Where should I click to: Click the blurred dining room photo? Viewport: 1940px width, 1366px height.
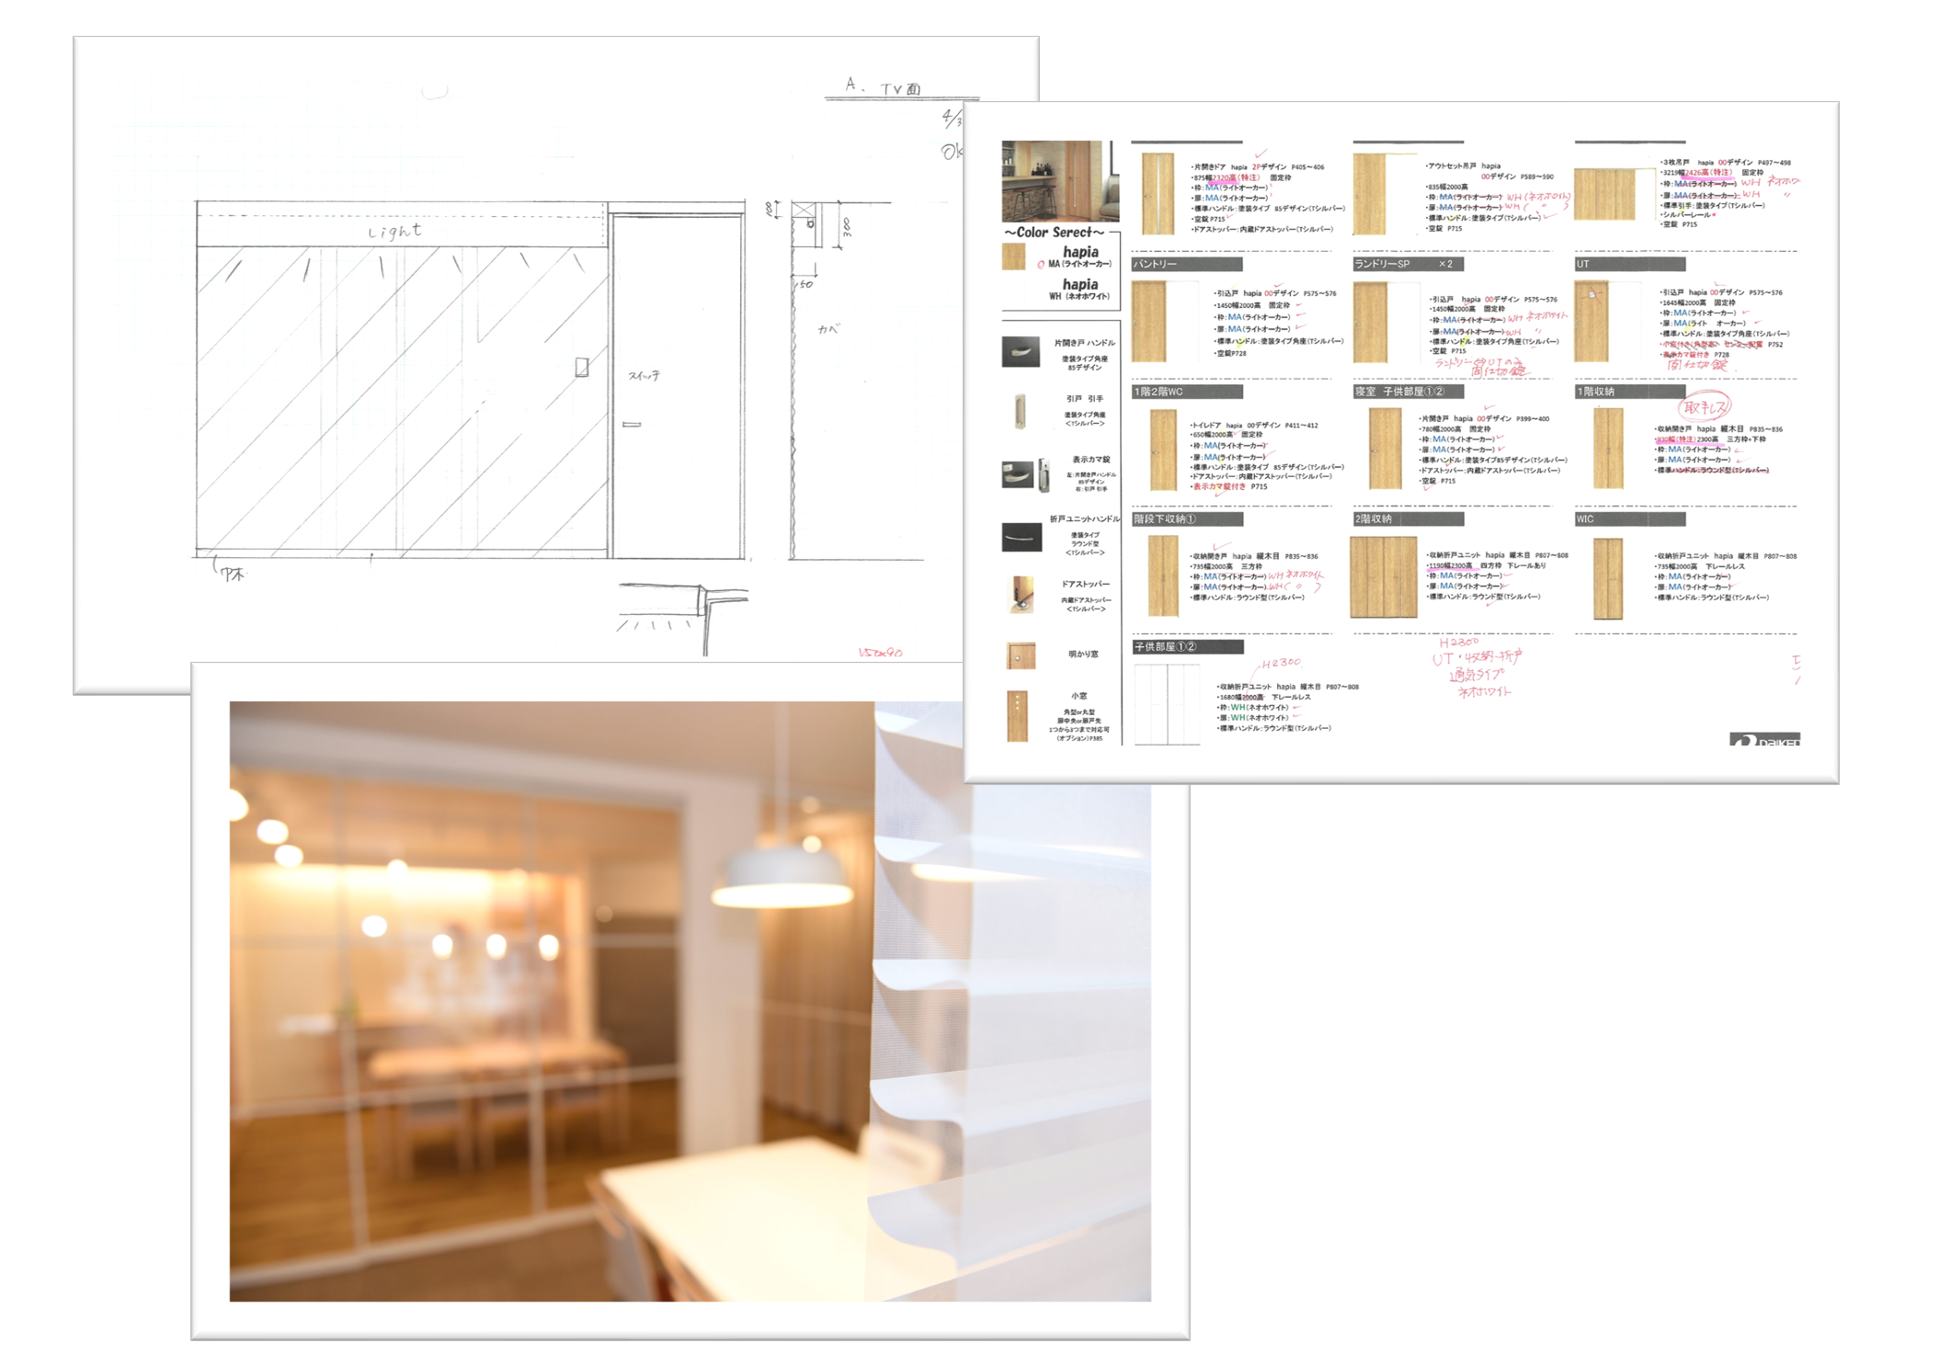click(690, 1000)
